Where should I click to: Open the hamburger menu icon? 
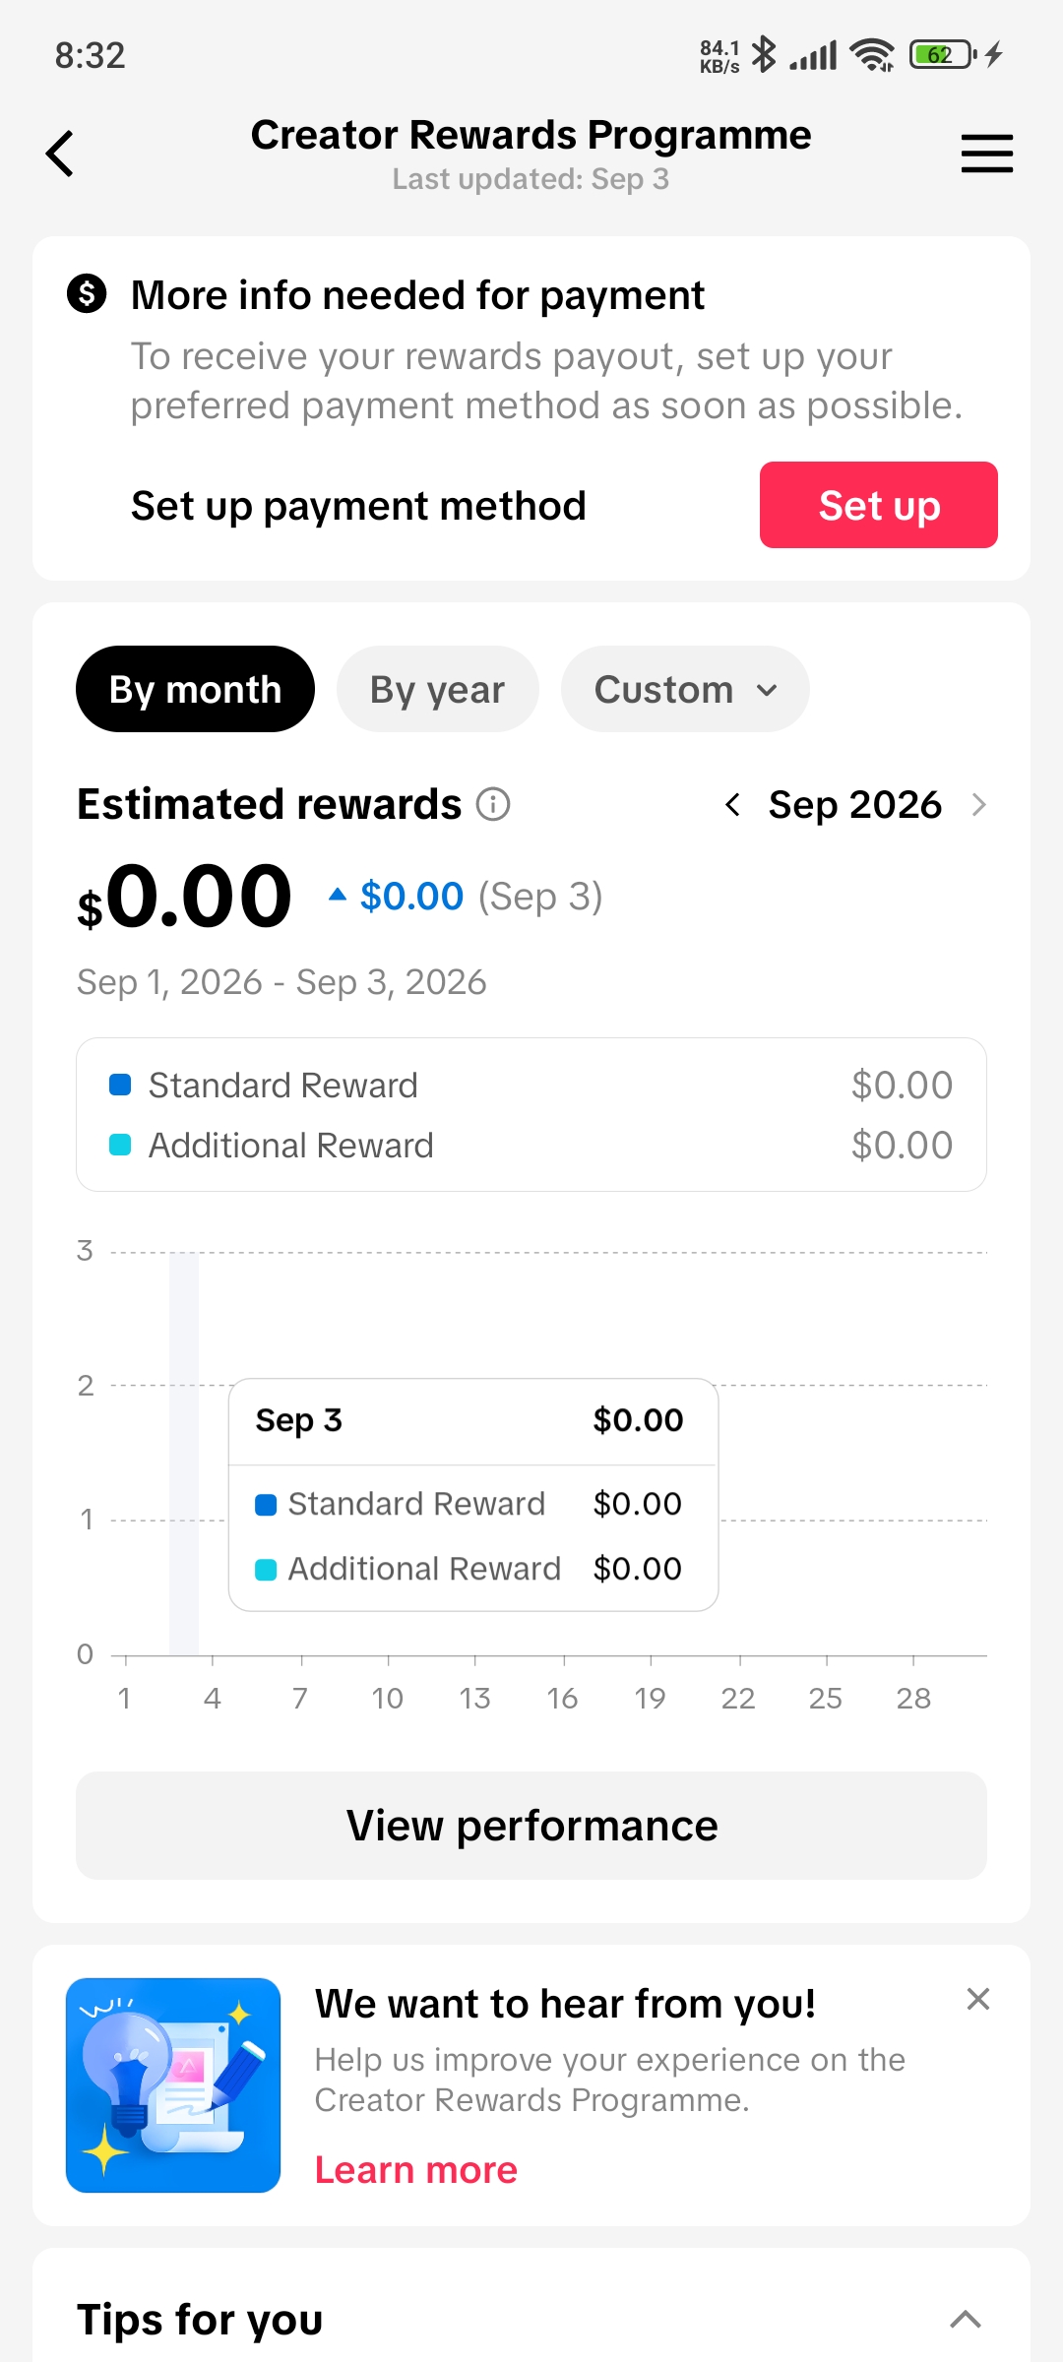[x=986, y=154]
